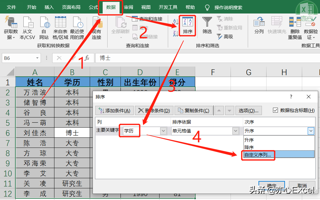Switch to the 开发工具 tab
The height and width of the screenshot is (200, 320).
168,7
